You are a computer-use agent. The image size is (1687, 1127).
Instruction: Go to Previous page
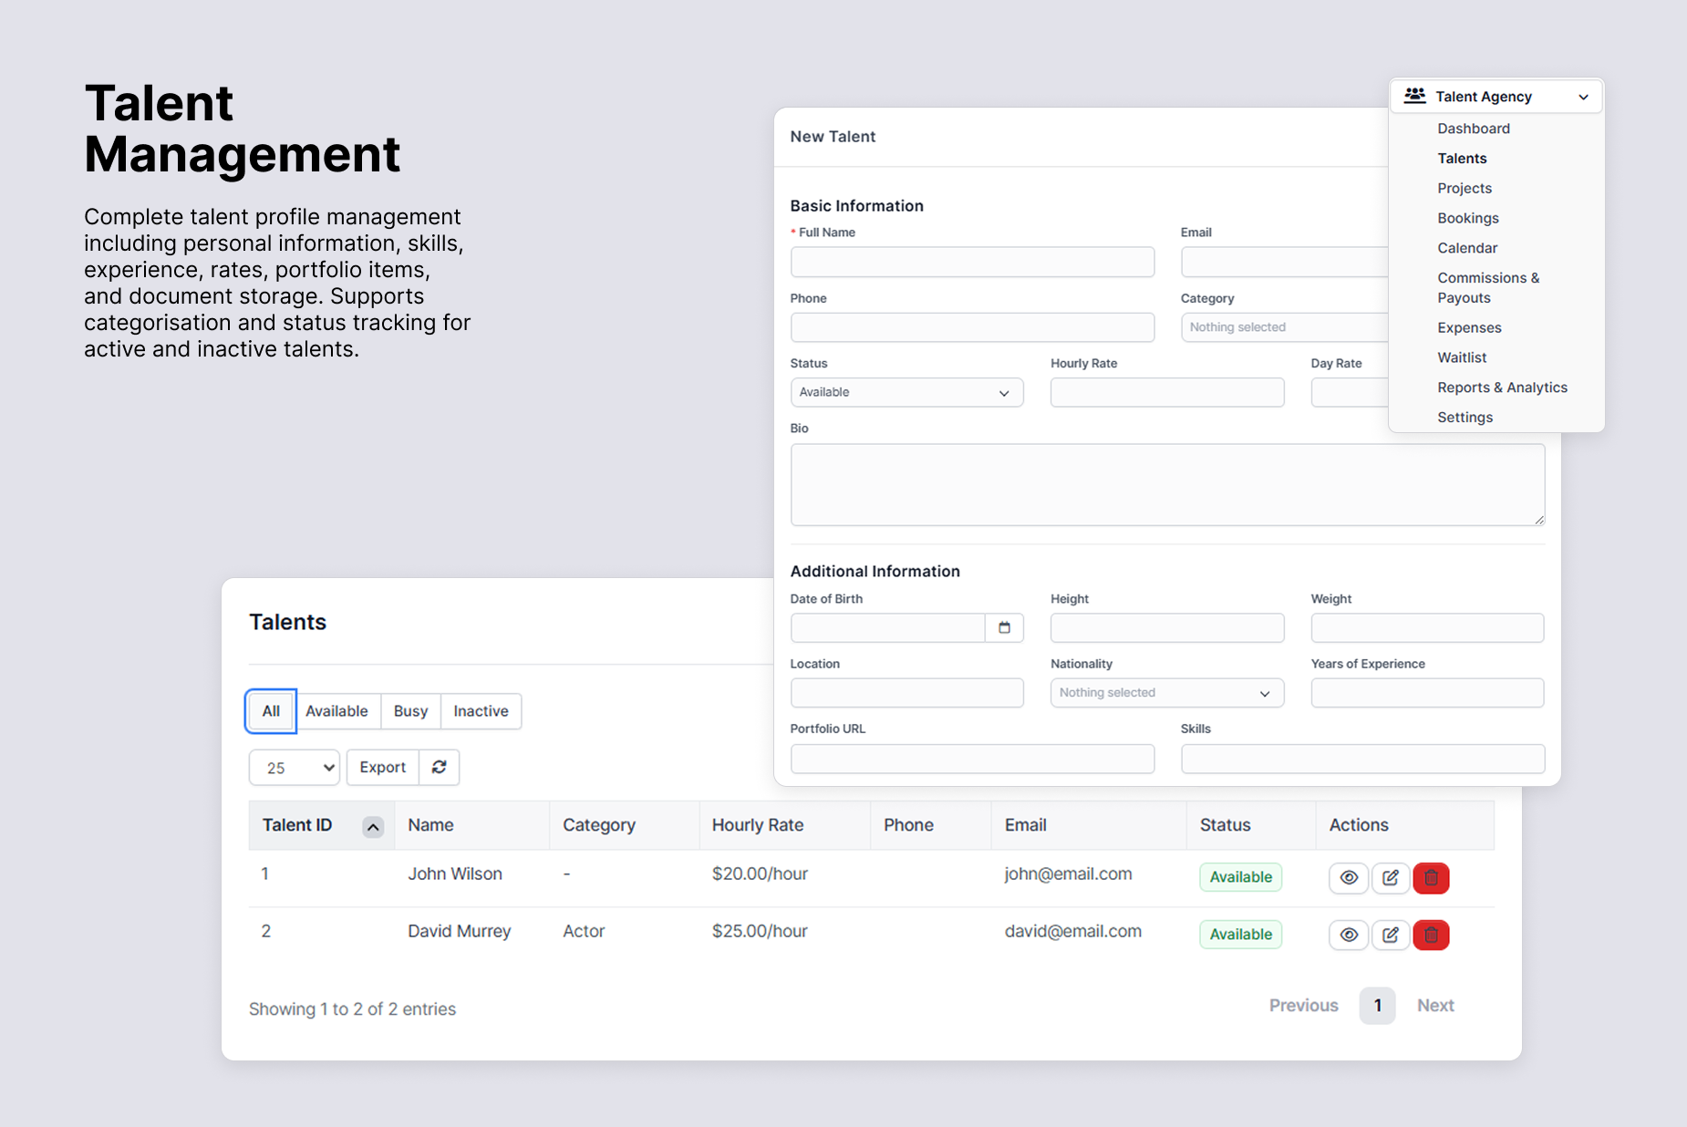tap(1303, 1006)
